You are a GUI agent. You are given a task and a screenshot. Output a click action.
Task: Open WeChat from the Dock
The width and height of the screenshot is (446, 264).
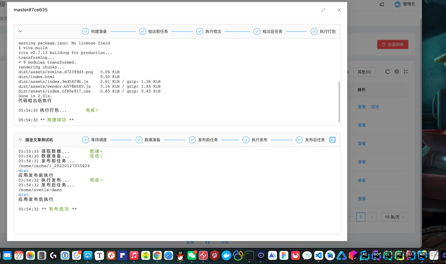point(192,255)
